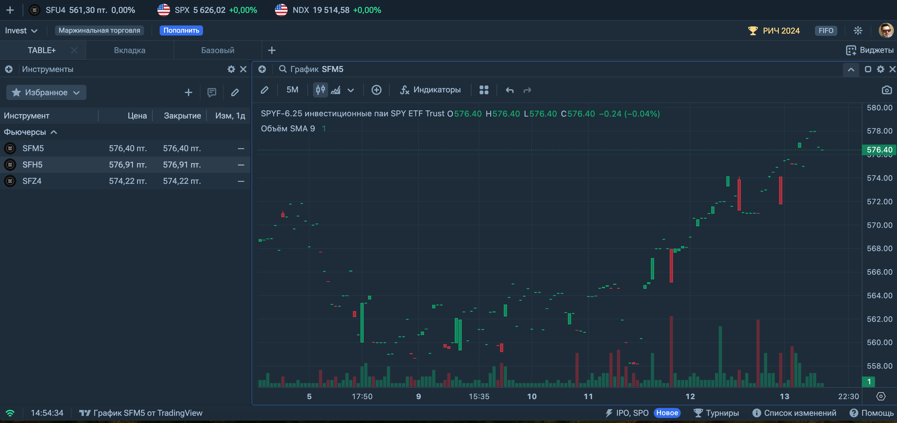This screenshot has height=423, width=897.
Task: Add an instrument to the Избранное list
Action: pos(188,92)
